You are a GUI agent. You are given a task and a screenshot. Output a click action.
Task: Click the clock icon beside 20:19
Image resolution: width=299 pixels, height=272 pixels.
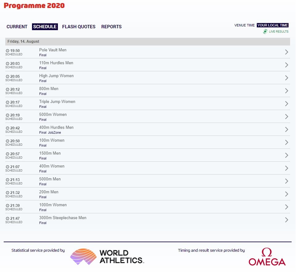tap(8, 115)
